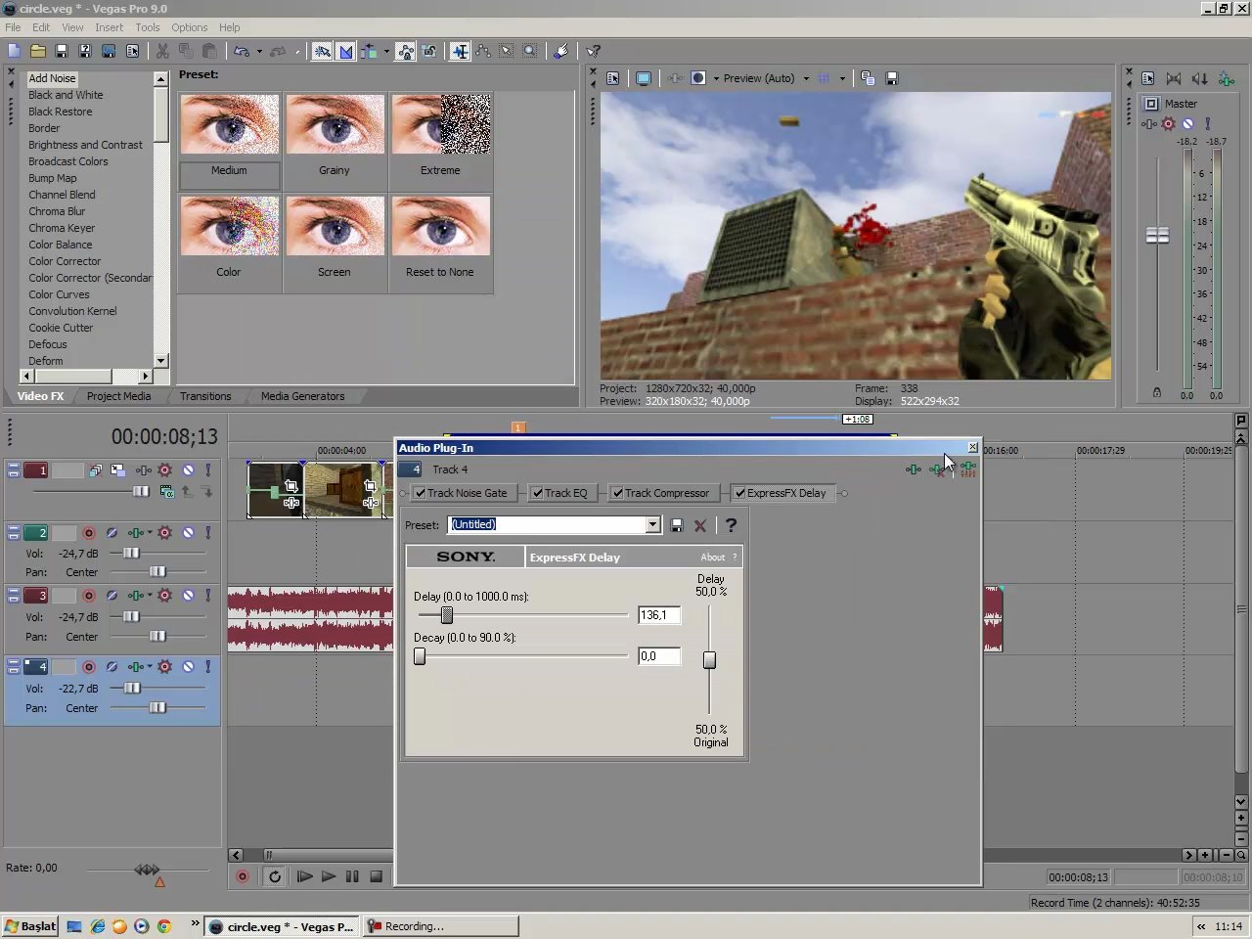Click the Delay time slider handle
Viewport: 1252px width, 939px height.
(x=446, y=615)
